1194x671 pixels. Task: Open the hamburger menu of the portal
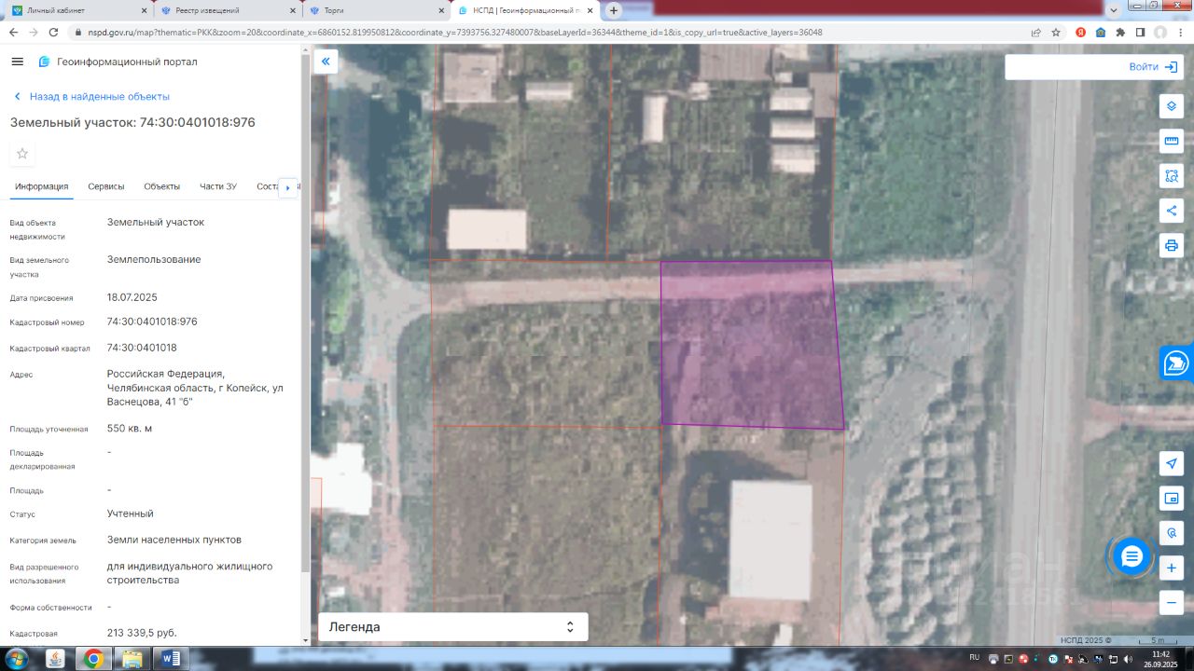pyautogui.click(x=17, y=62)
